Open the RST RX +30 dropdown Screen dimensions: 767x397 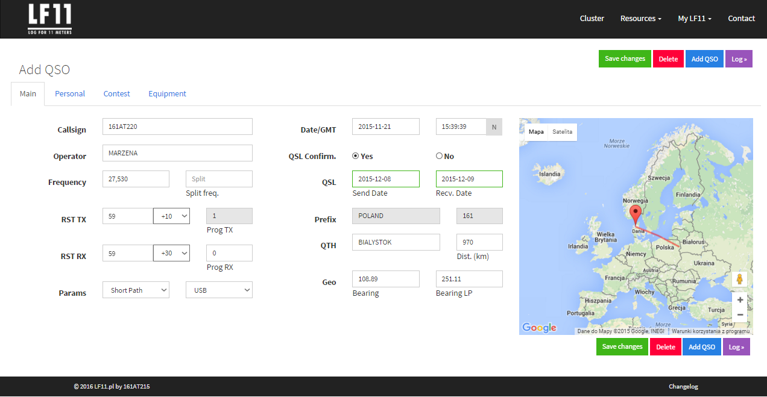171,253
